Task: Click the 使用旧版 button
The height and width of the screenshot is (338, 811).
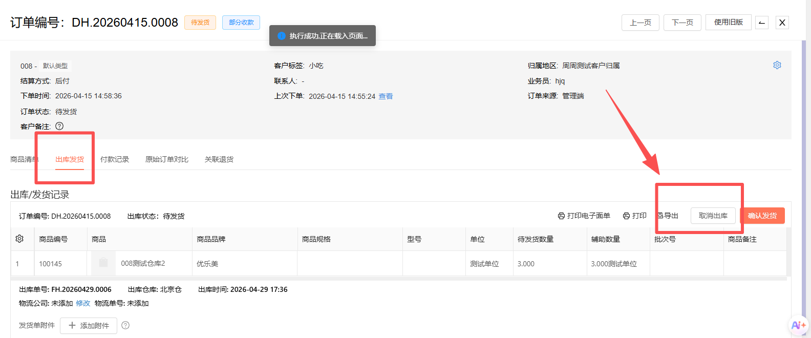Action: pyautogui.click(x=729, y=22)
